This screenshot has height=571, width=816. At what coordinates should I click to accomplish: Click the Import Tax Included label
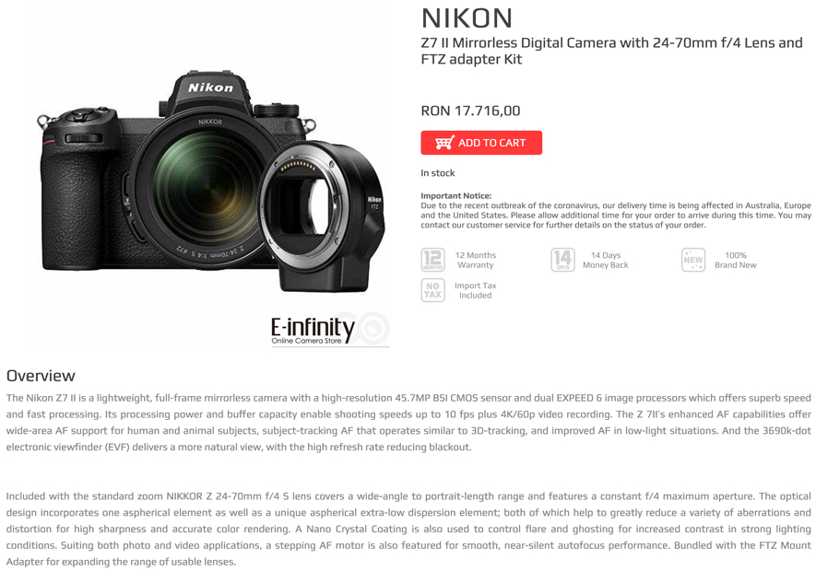[x=475, y=290]
